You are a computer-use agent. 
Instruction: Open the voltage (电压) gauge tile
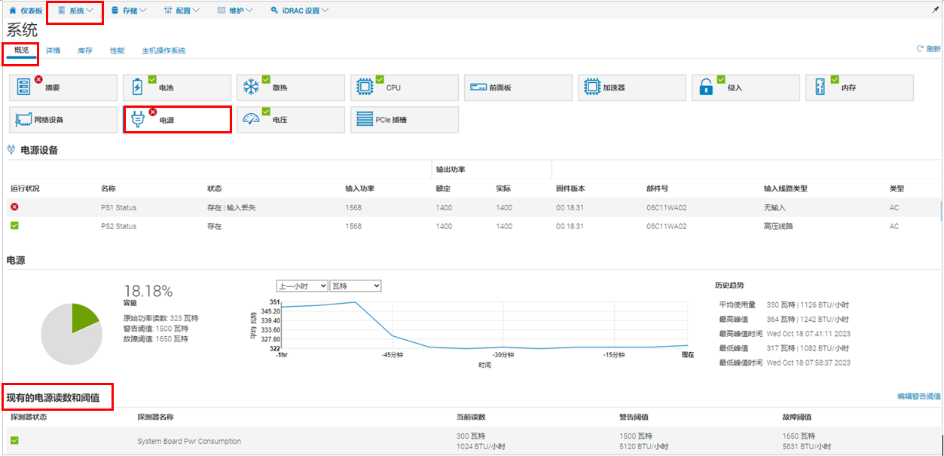coord(251,119)
